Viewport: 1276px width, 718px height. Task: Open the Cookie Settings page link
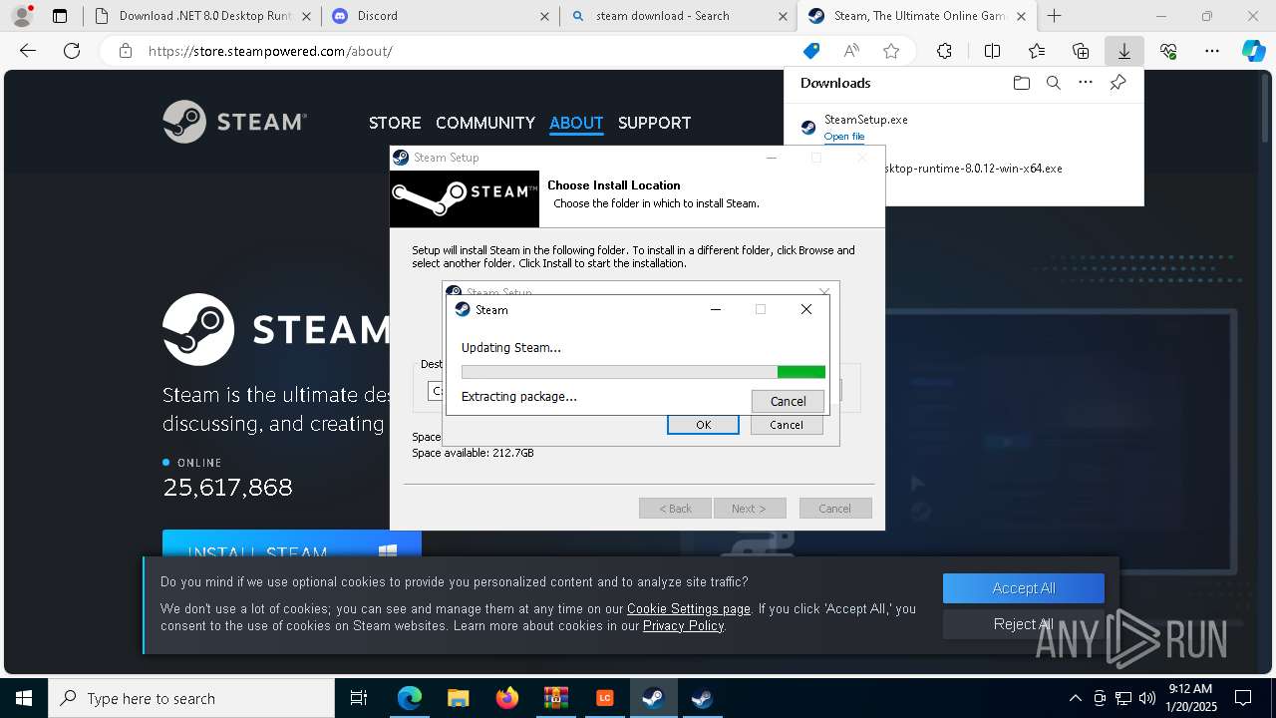click(x=688, y=608)
